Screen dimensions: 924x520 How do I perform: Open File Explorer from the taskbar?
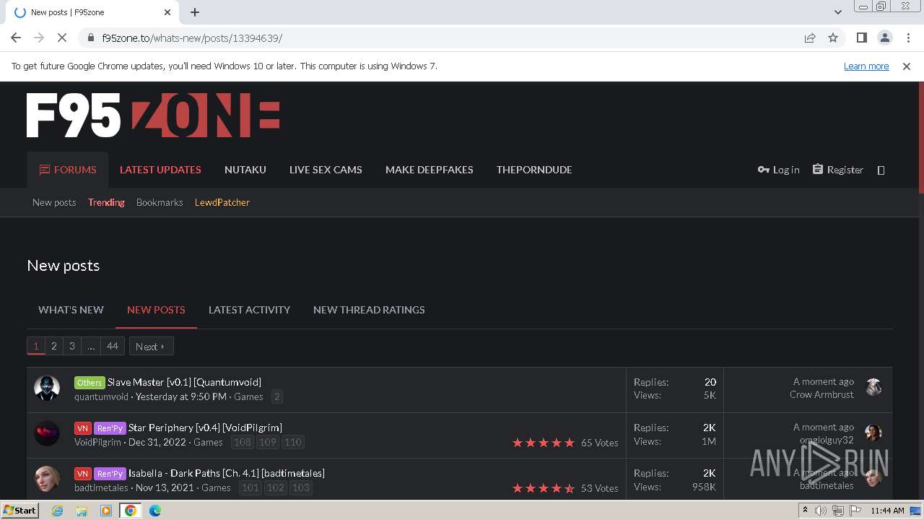tap(82, 511)
